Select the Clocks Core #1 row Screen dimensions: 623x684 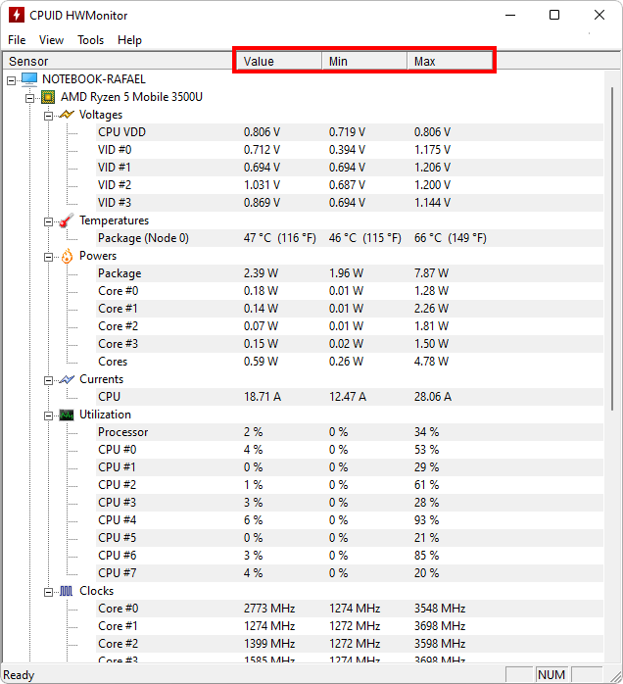pyautogui.click(x=350, y=626)
